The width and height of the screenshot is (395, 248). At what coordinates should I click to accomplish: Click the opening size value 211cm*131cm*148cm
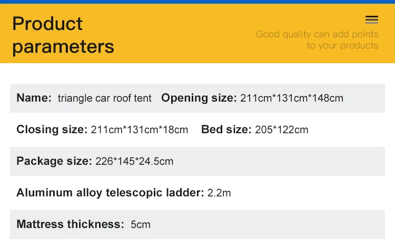click(292, 98)
